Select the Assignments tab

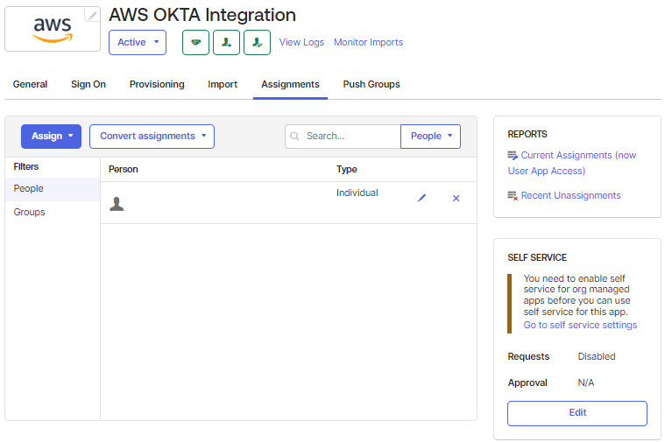(x=290, y=84)
